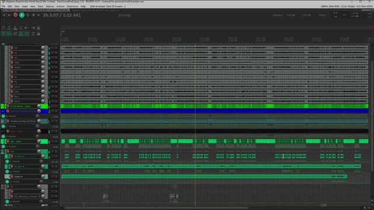The image size is (374, 210).
Task: Arm the T1 track for recording
Action: click(x=12, y=72)
